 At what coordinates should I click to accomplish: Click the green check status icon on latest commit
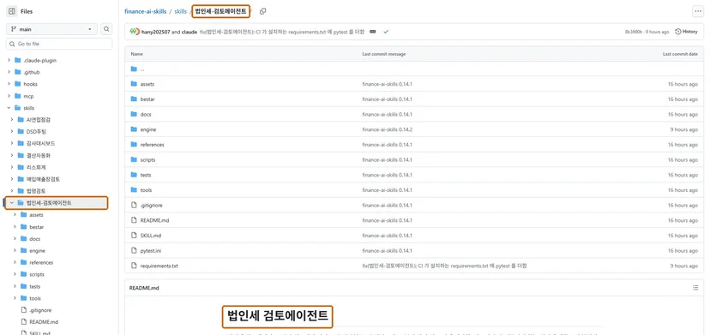386,32
